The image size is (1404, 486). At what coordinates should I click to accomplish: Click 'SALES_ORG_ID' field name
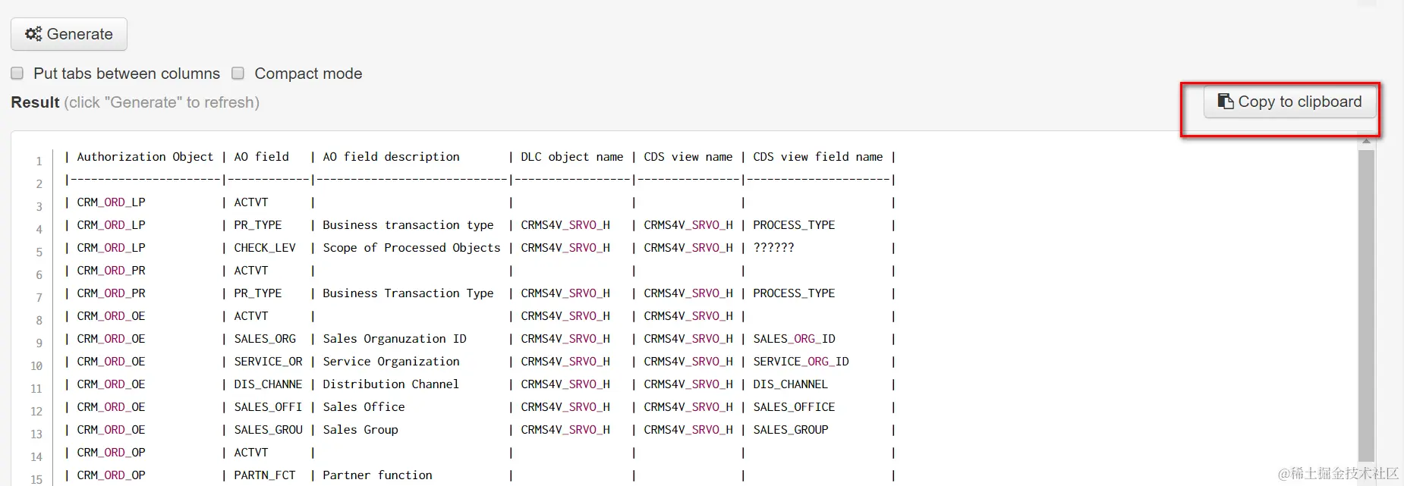click(x=794, y=339)
